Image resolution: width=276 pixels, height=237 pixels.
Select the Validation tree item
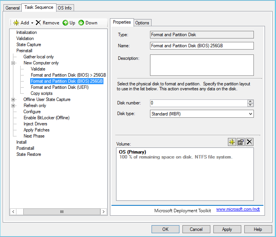click(25, 38)
